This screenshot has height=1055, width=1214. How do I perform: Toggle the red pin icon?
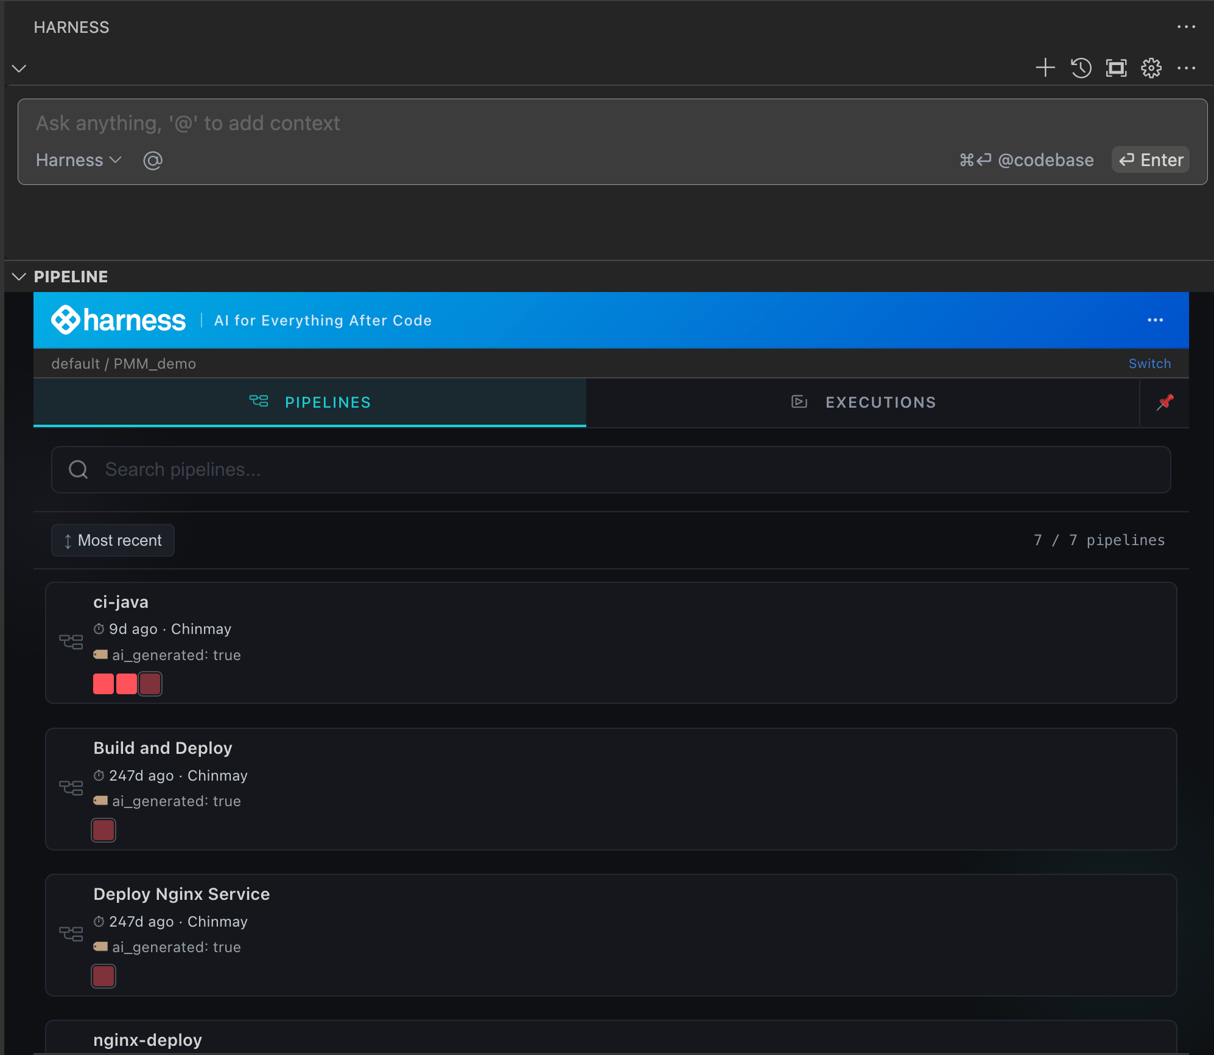[1165, 402]
